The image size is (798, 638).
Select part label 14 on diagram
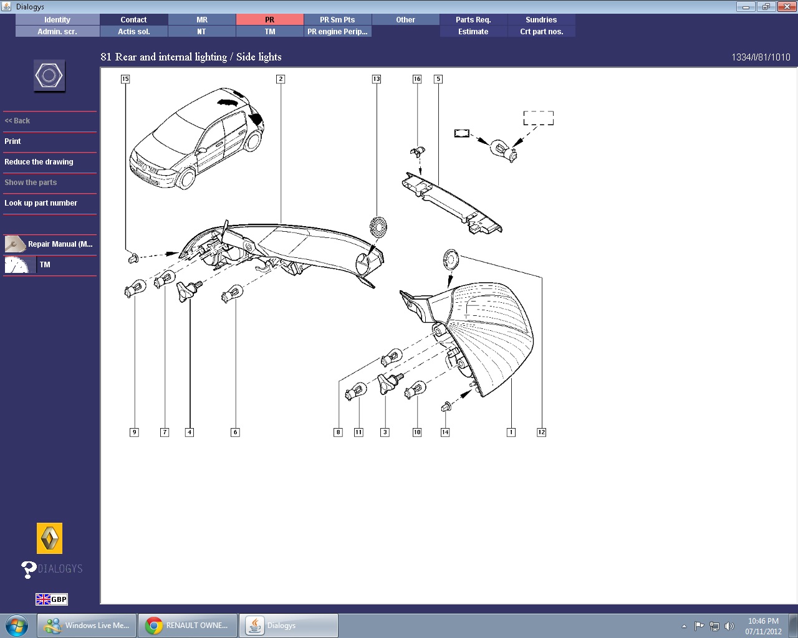pos(445,432)
